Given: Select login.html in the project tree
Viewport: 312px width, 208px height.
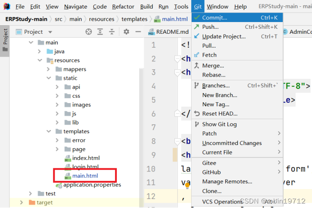Looking at the screenshot, I should click(85, 167).
